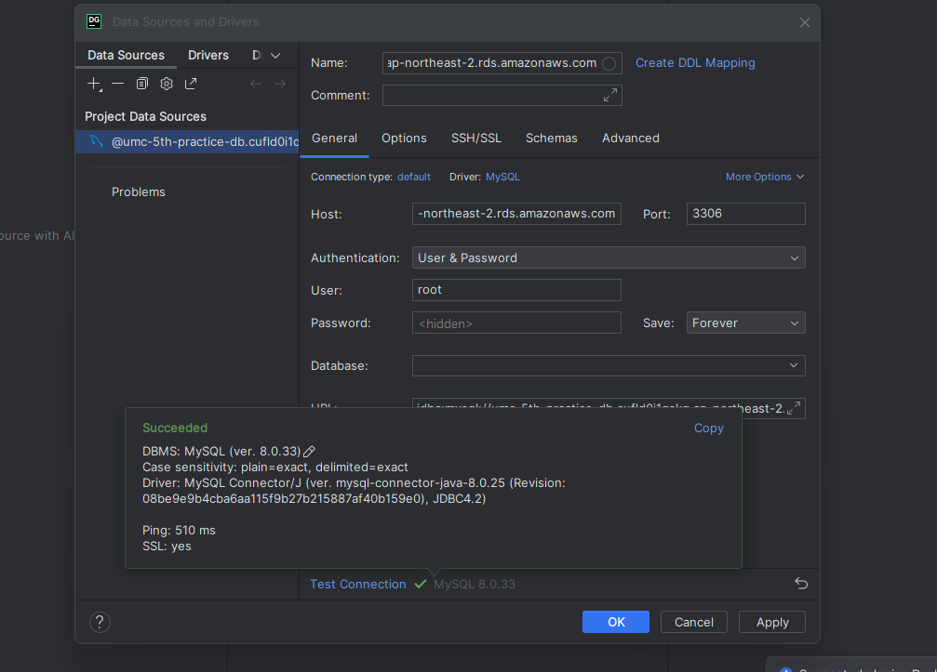The height and width of the screenshot is (672, 937).
Task: Click the default connection type link
Action: click(413, 178)
